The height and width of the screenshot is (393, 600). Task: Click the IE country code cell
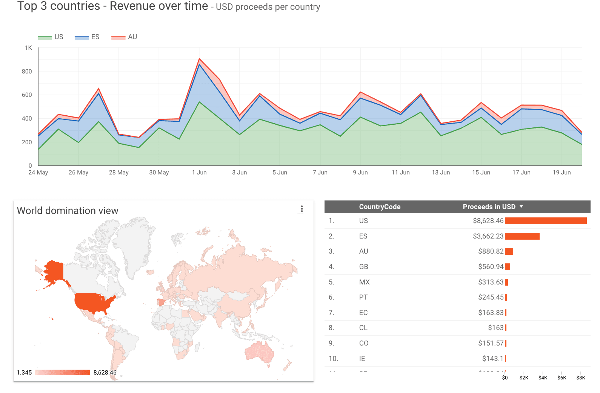362,359
